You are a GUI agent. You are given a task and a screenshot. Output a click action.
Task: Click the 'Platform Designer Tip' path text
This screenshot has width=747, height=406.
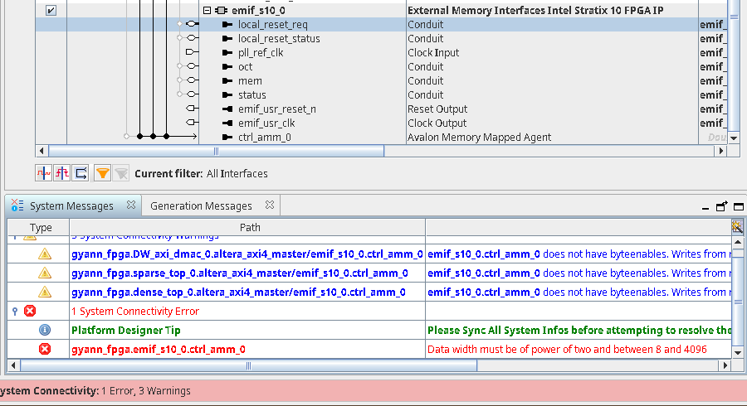pyautogui.click(x=126, y=330)
